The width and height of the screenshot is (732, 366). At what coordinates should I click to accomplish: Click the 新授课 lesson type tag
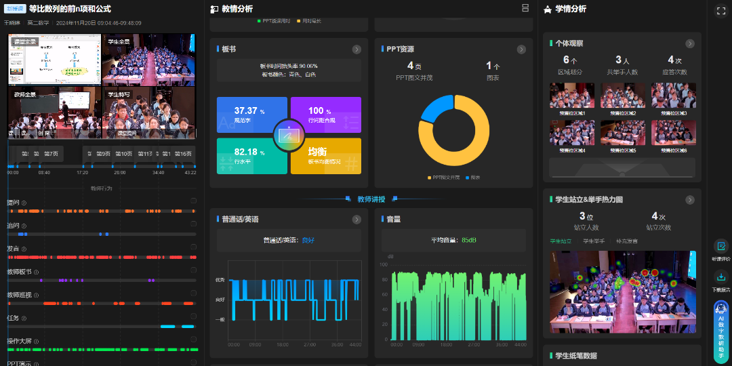point(16,9)
